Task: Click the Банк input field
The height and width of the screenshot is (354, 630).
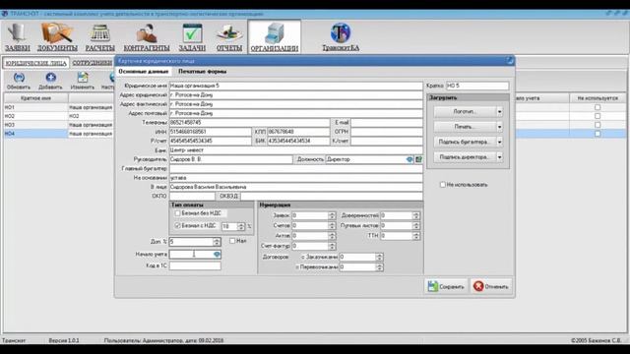Action: click(x=295, y=150)
